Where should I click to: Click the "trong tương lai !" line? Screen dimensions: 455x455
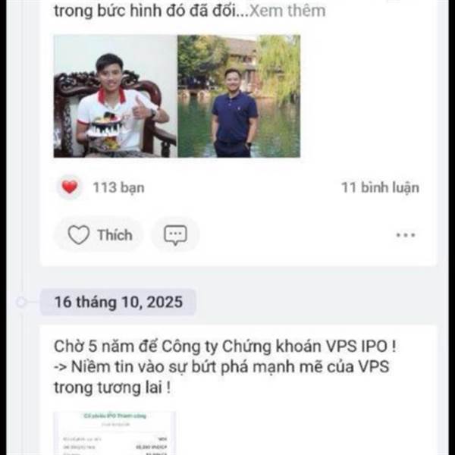(x=112, y=388)
